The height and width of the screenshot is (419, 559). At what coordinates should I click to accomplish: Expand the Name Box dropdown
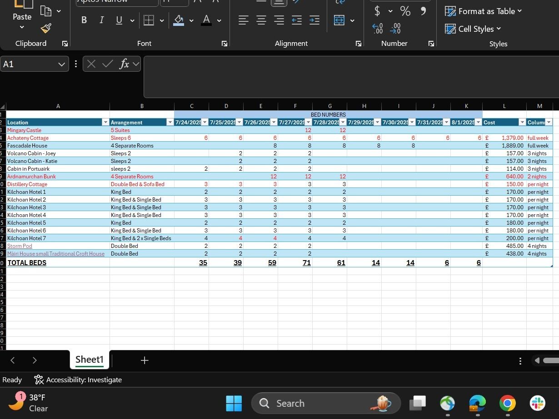62,64
